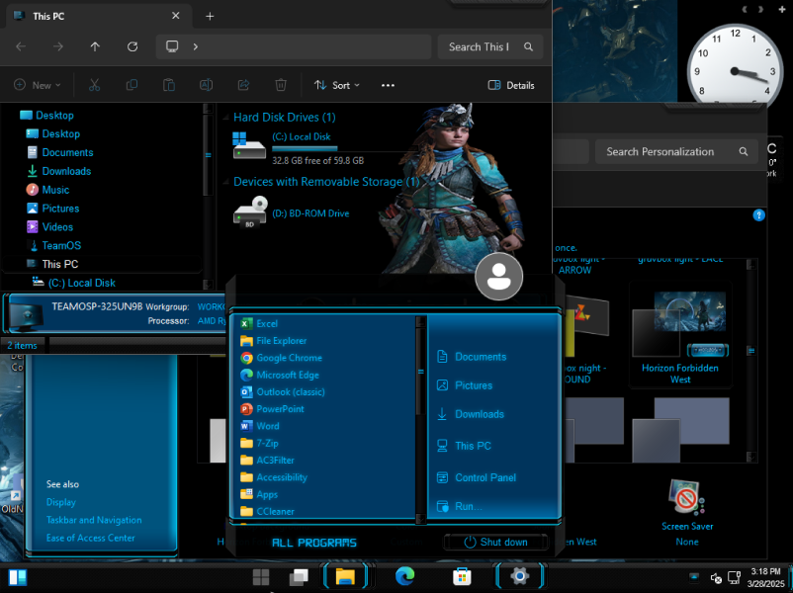The image size is (793, 593).
Task: Expand the Accessibility folder in Start menu
Action: point(274,477)
